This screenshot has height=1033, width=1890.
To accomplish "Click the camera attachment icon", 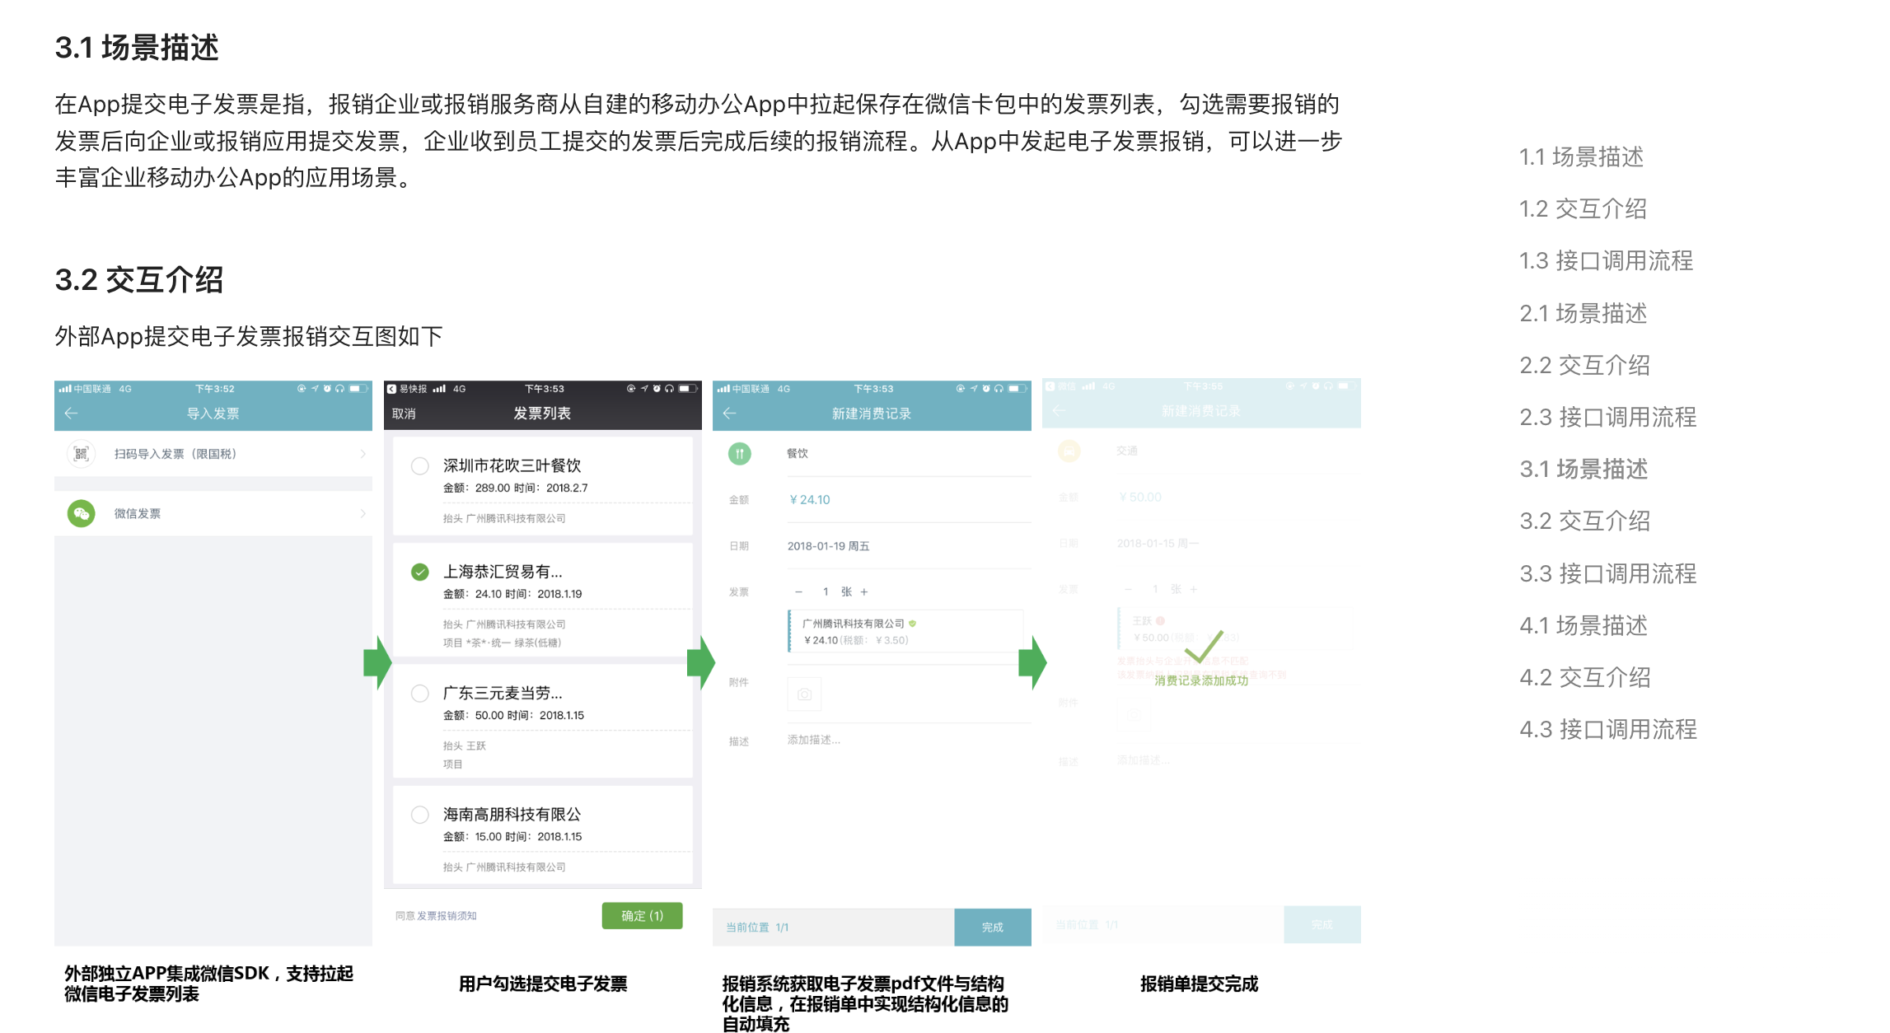I will pos(804,694).
